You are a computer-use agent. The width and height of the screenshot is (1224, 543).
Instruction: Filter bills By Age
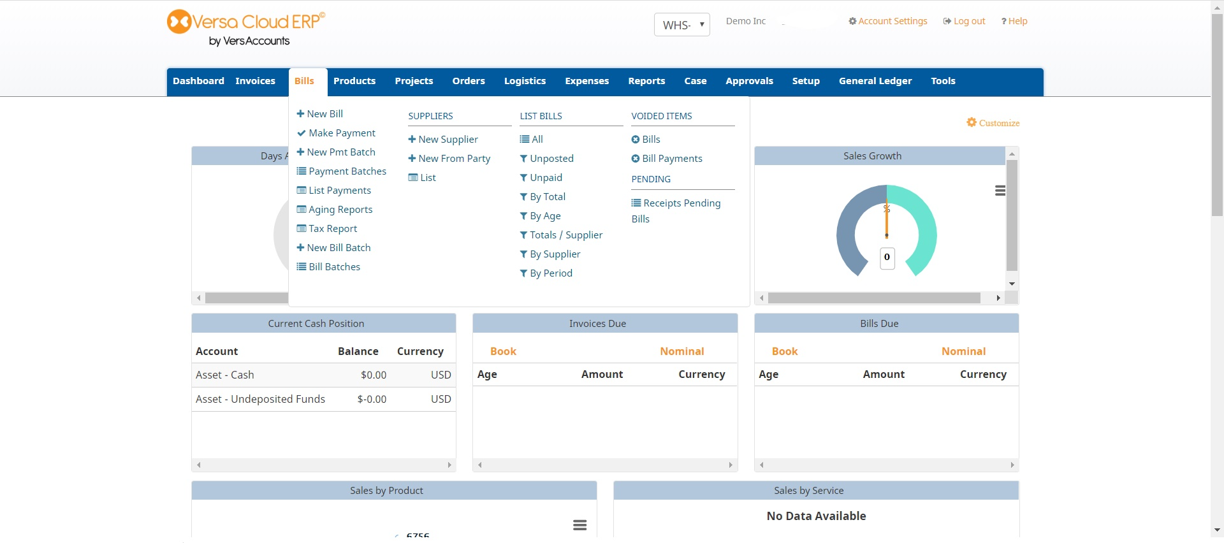(x=541, y=215)
